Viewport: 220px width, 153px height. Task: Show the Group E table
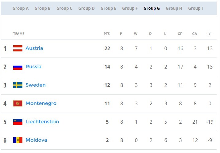tap(108, 8)
